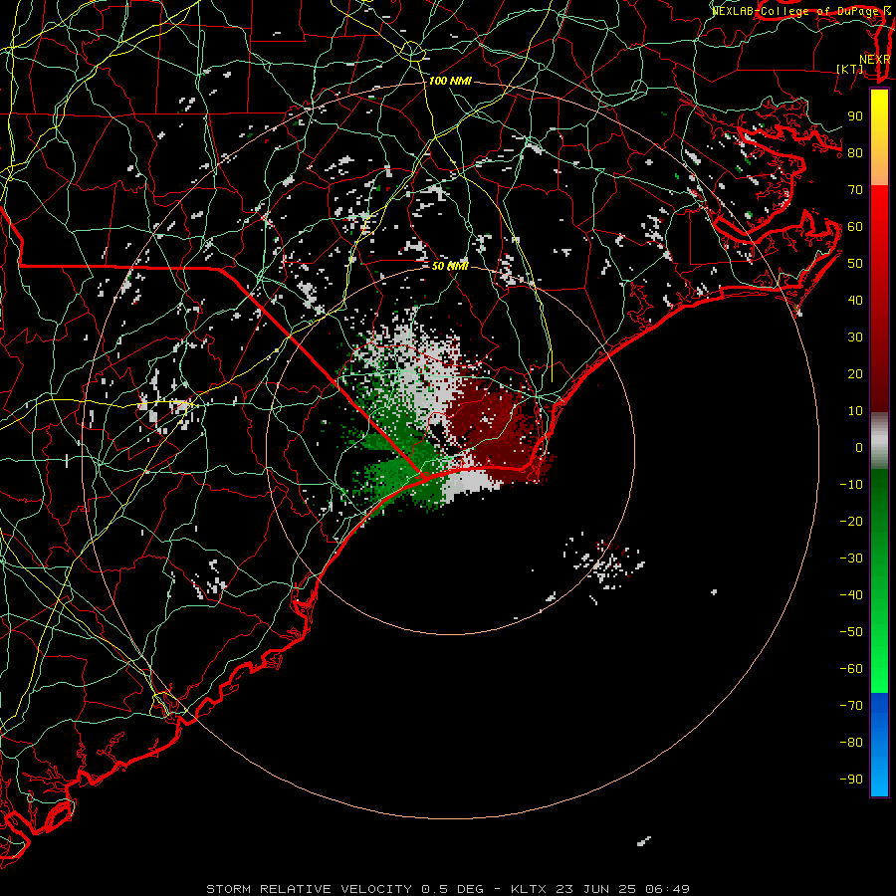
Task: Select the -40 value on velocity scale
Action: click(x=851, y=595)
